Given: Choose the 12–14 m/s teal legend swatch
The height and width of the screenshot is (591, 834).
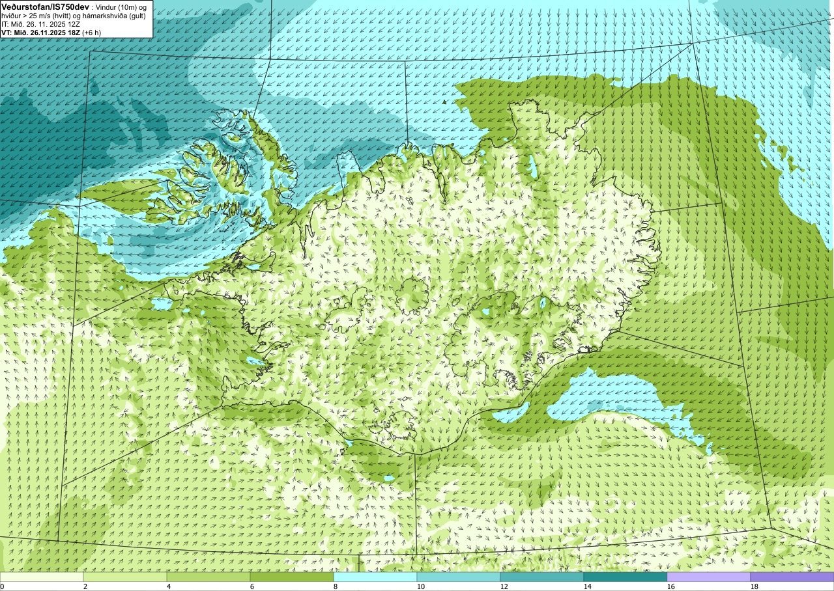Looking at the screenshot, I should [542, 577].
